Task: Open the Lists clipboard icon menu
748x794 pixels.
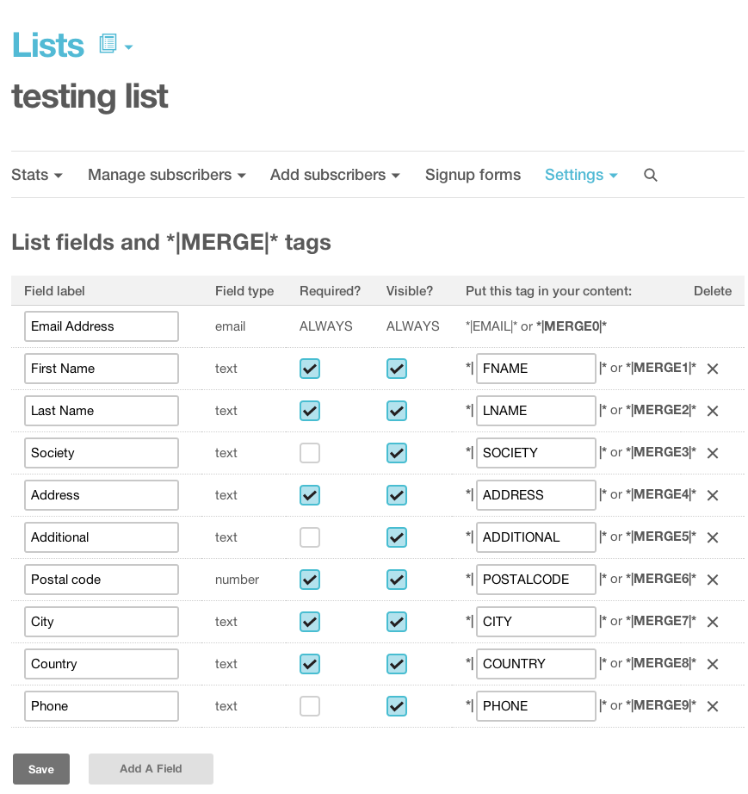Action: click(114, 44)
